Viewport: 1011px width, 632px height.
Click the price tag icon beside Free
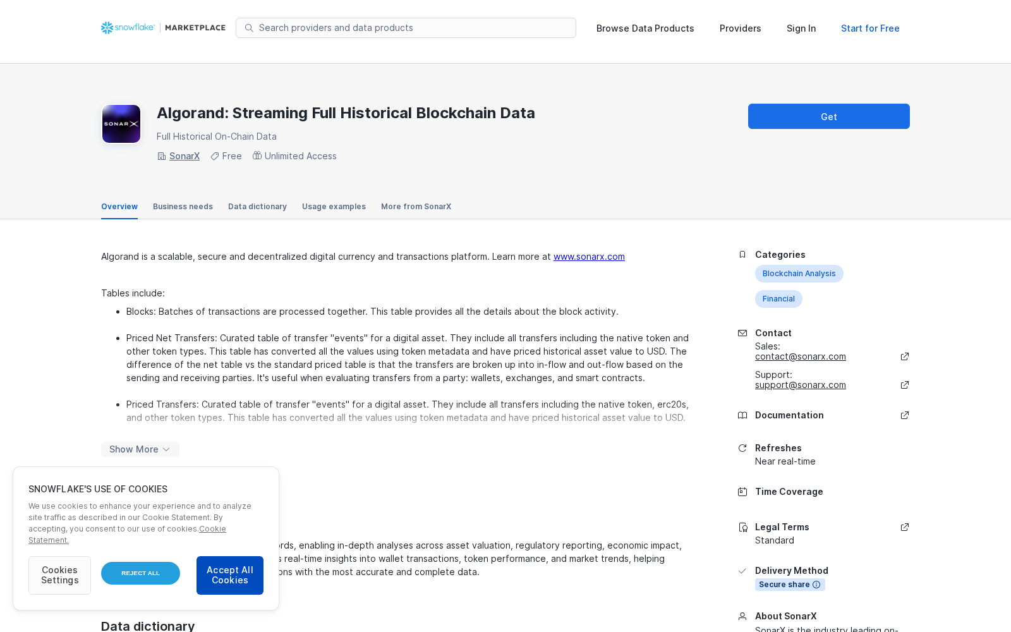pyautogui.click(x=215, y=156)
